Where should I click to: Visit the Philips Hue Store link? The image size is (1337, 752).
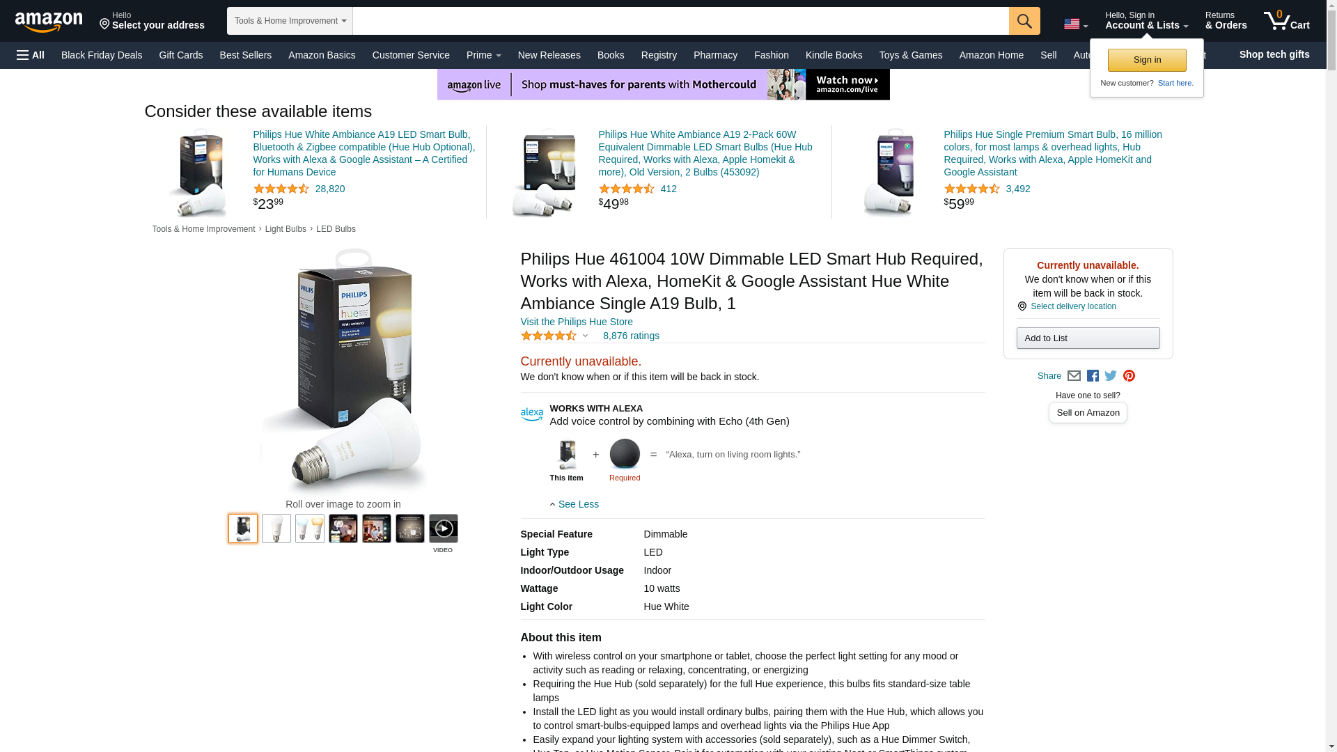[x=577, y=322]
